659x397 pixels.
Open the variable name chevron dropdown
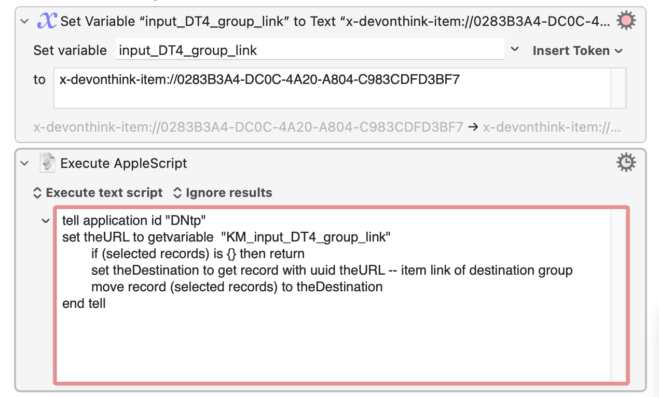515,50
